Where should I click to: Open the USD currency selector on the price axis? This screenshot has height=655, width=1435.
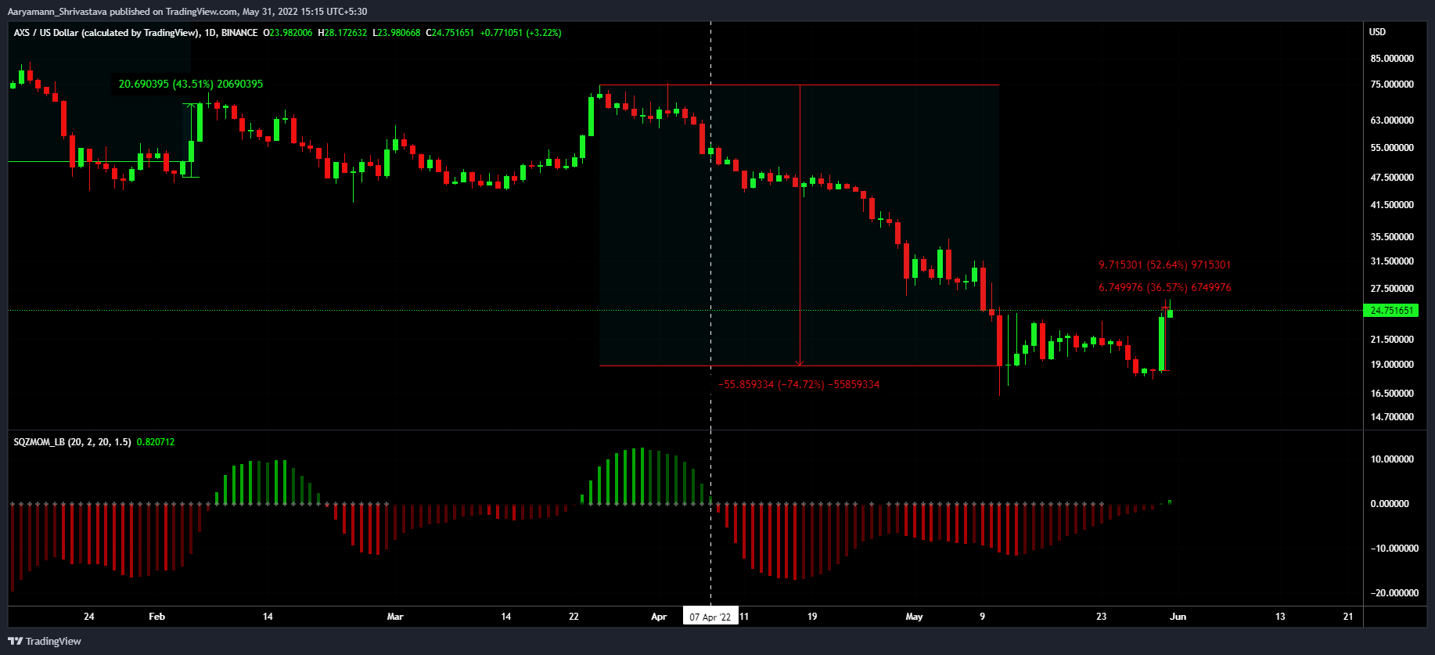coord(1377,32)
